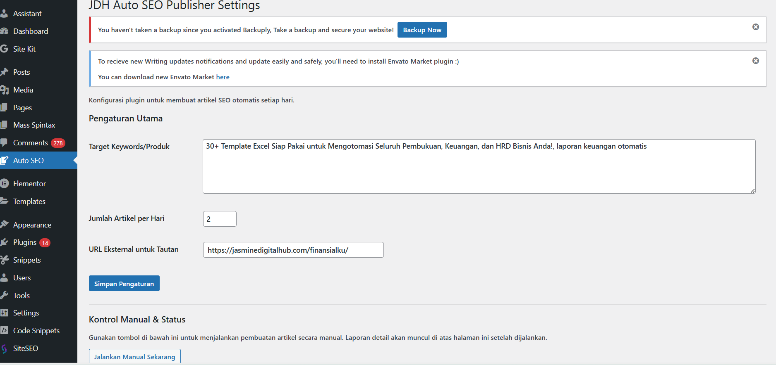The image size is (776, 365).
Task: Click the Elementor logo icon
Action: point(4,184)
